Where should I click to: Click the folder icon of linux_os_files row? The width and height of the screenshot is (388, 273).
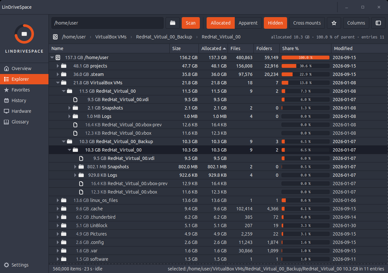coord(64,200)
